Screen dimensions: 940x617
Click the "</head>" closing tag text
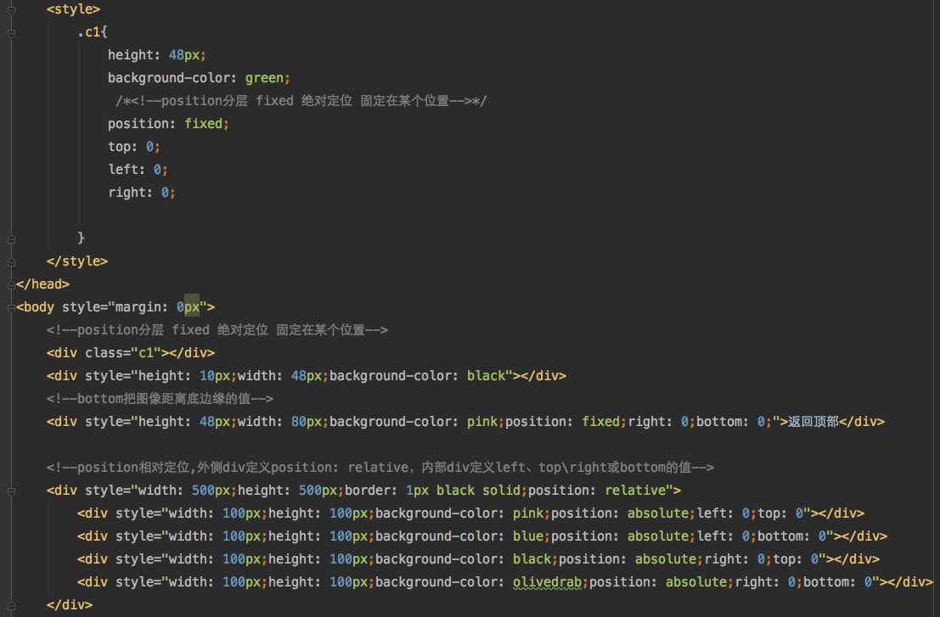(x=42, y=284)
